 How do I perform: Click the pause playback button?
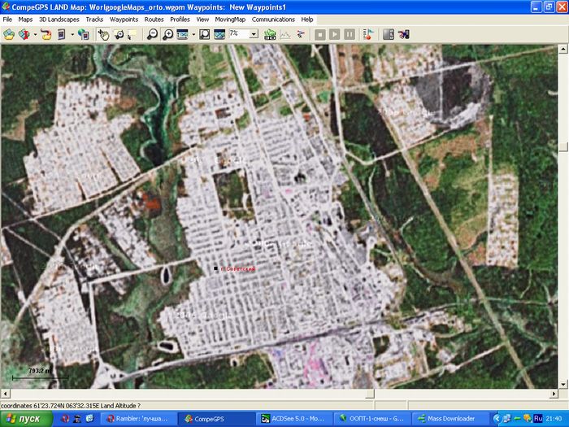click(x=350, y=34)
